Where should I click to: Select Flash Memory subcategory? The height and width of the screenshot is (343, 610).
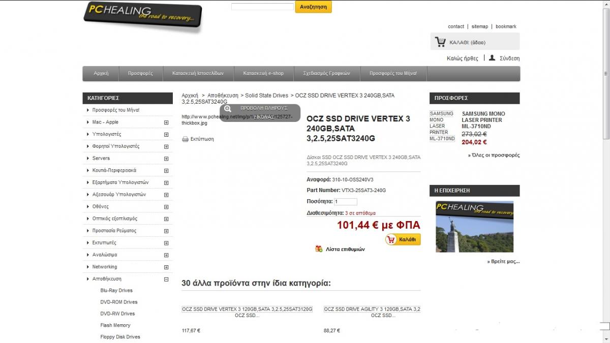point(115,325)
